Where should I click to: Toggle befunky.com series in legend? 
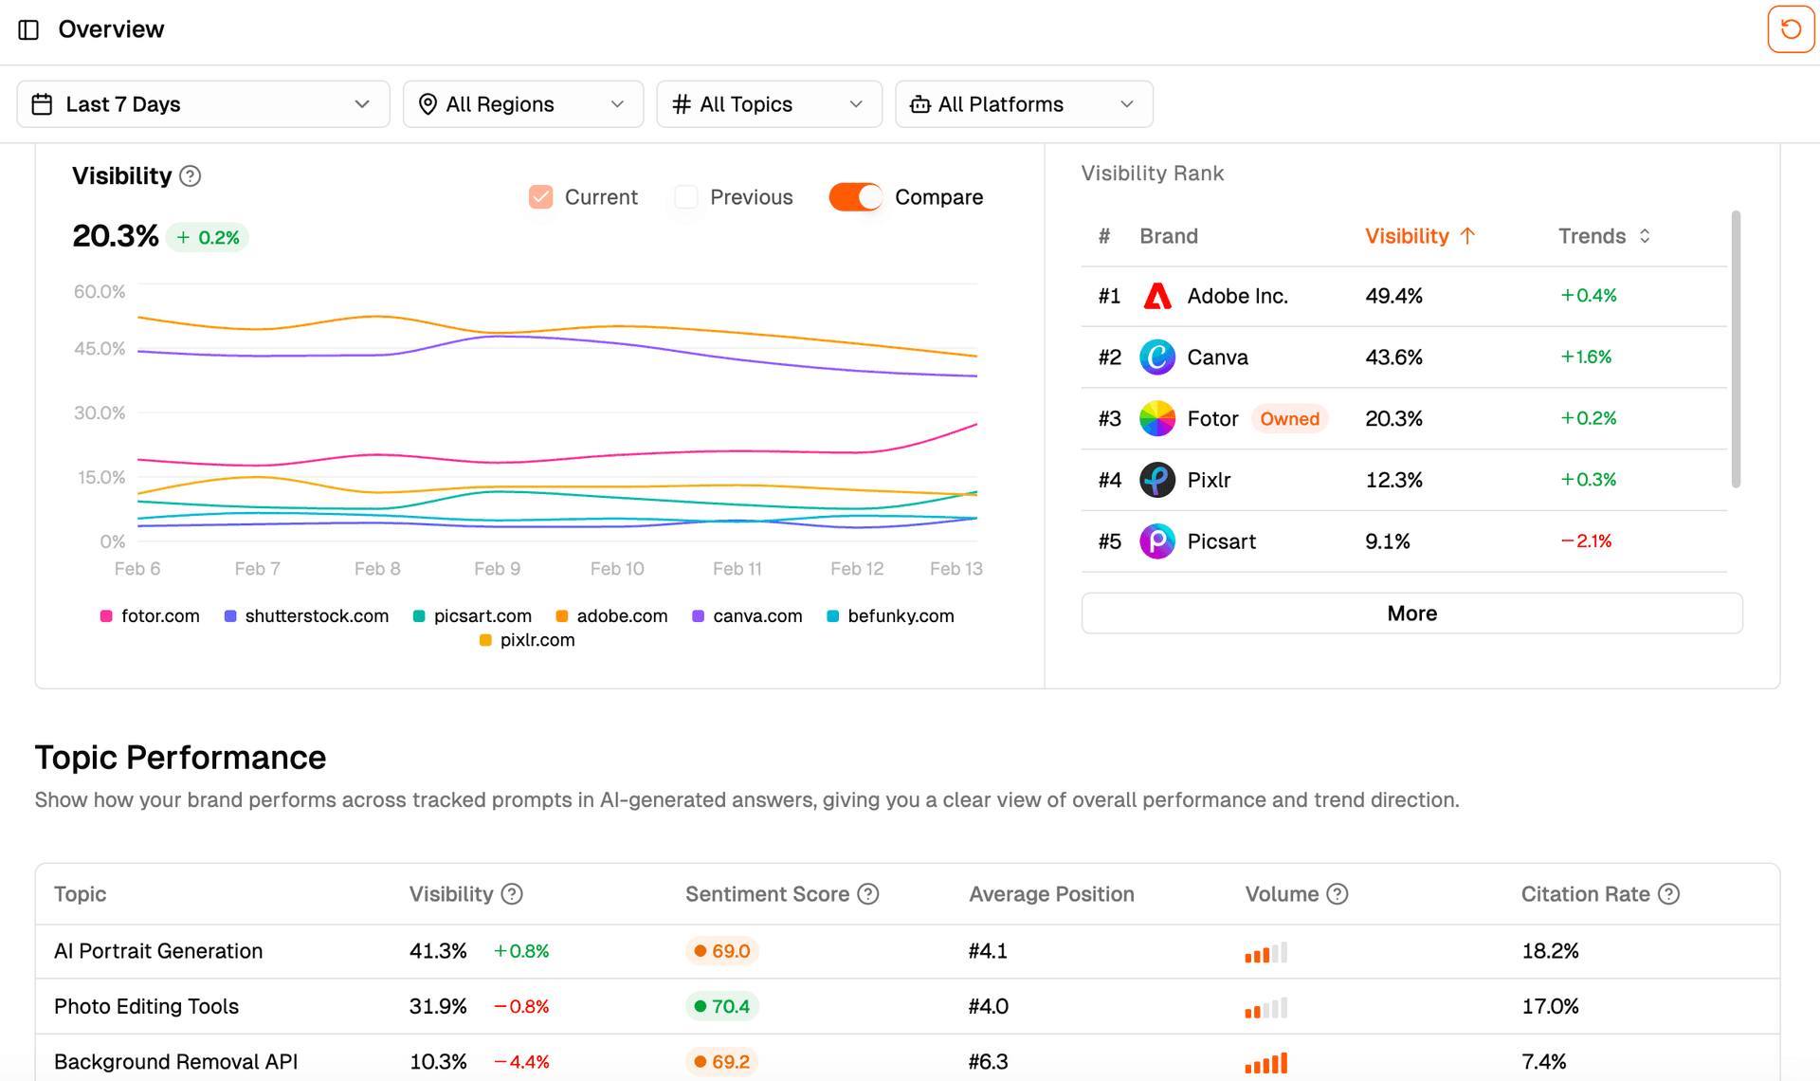point(890,616)
